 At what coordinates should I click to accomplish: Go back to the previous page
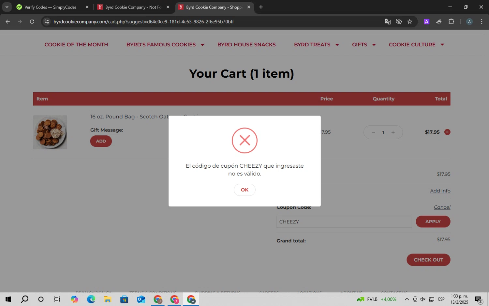8,22
